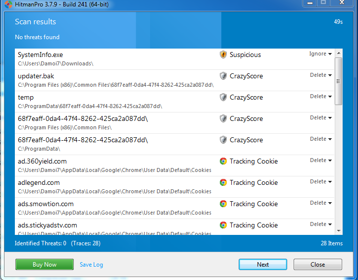Open Delete dropdown for ProgramData 68f7eaff folder
Screen dimensions: 358x280
(x=320, y=139)
